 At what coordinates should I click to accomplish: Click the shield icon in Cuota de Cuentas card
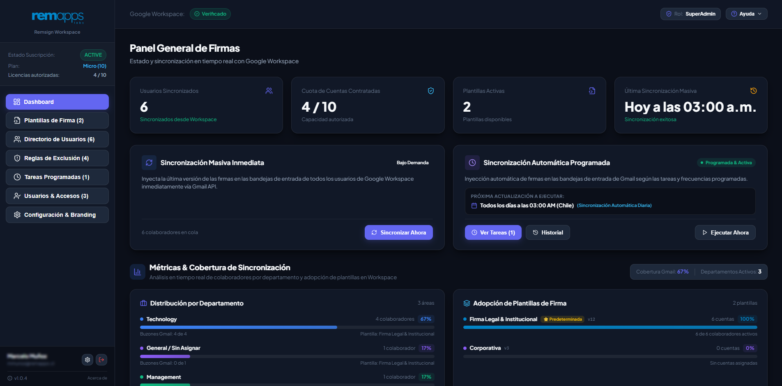(431, 91)
